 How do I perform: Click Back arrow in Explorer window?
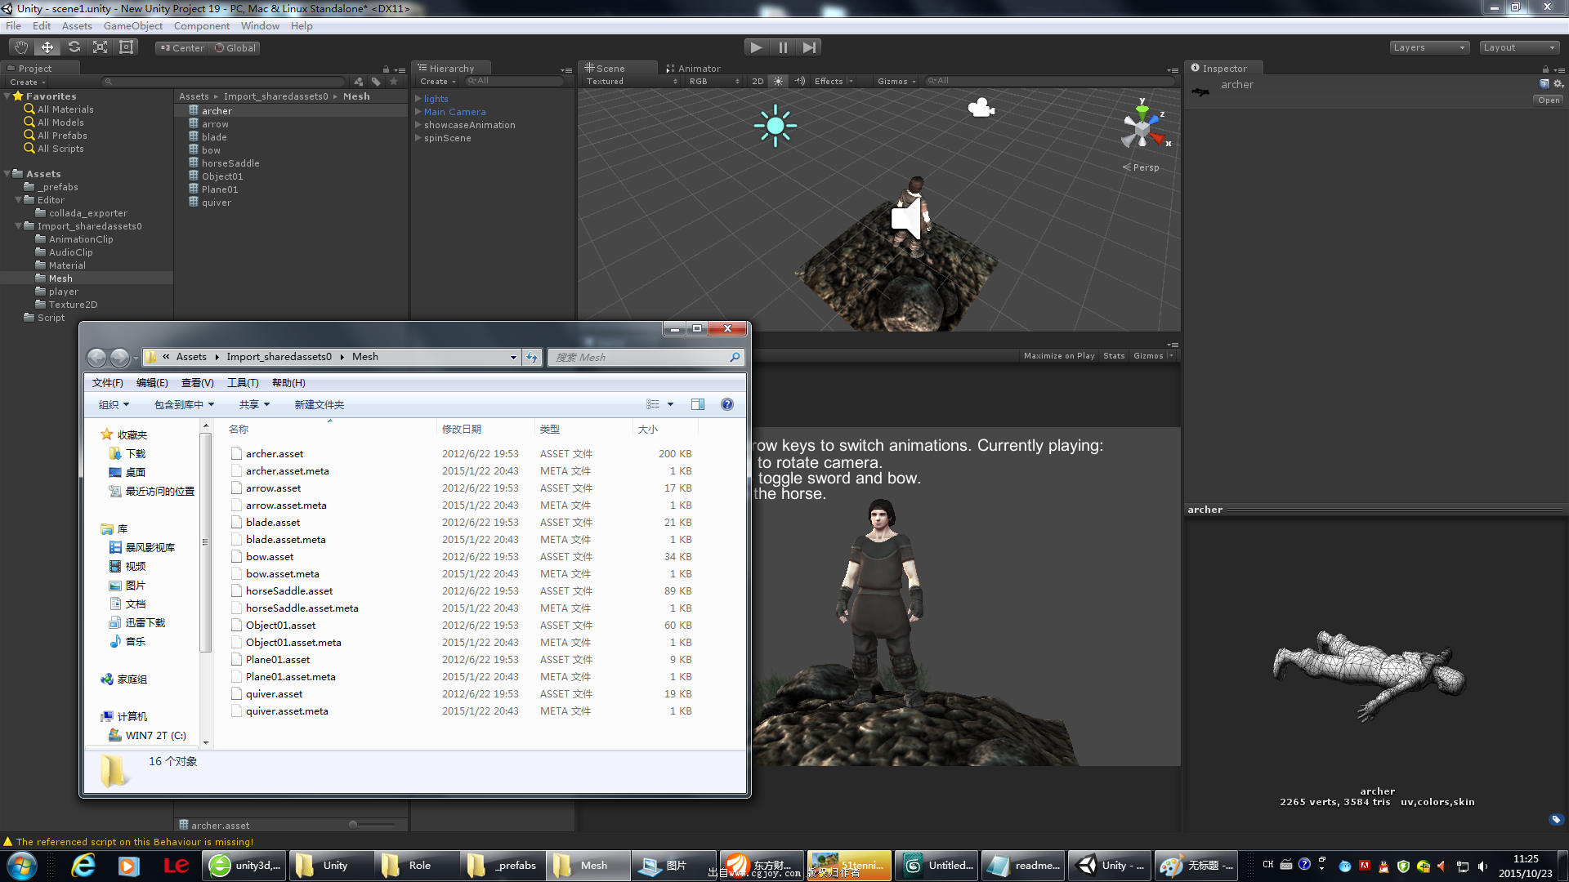click(x=96, y=358)
